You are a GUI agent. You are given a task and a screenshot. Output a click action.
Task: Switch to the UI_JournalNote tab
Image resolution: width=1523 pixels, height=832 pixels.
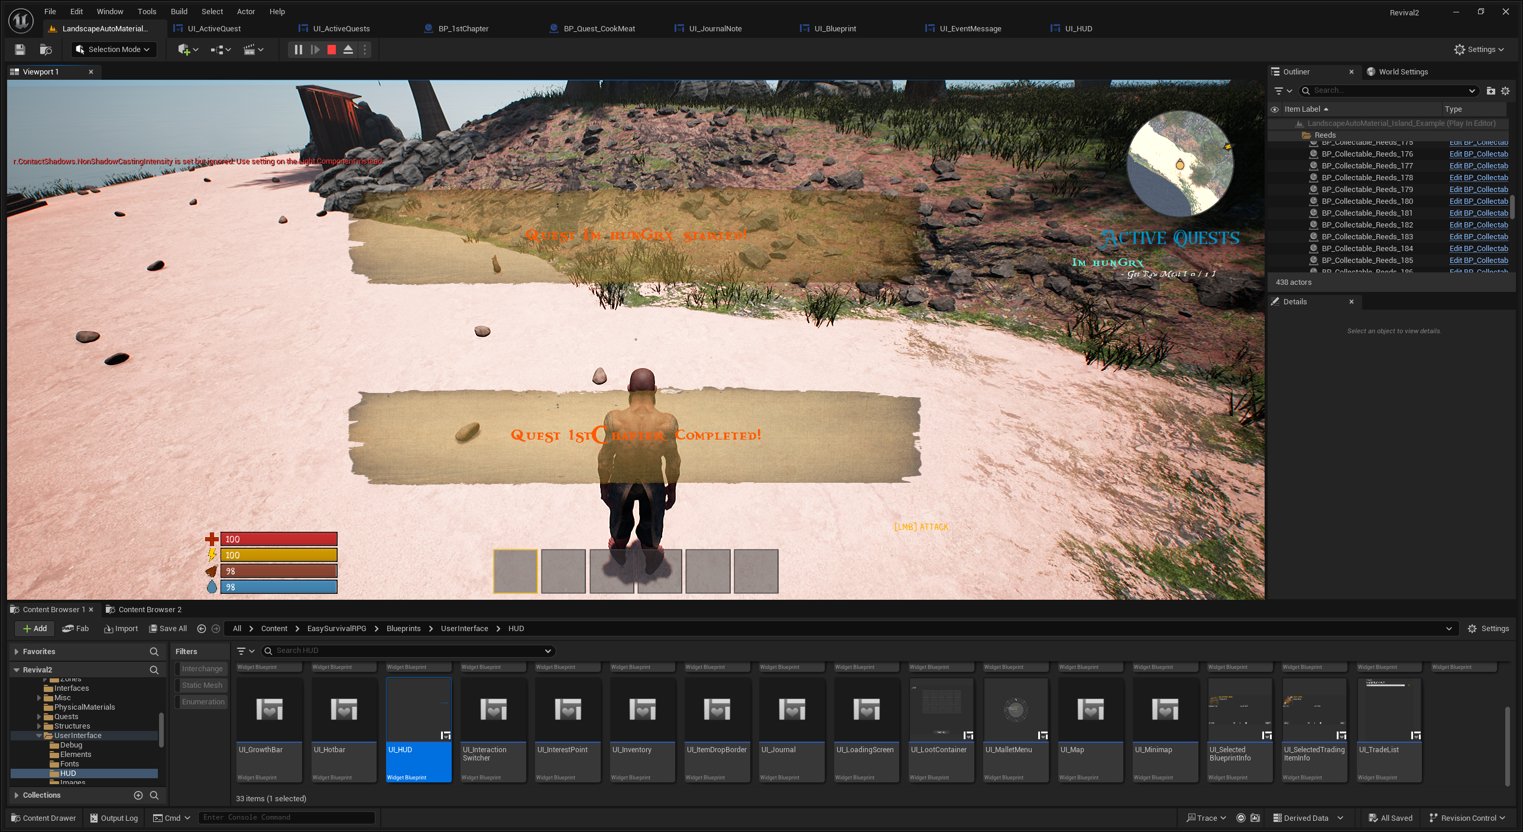tap(715, 28)
